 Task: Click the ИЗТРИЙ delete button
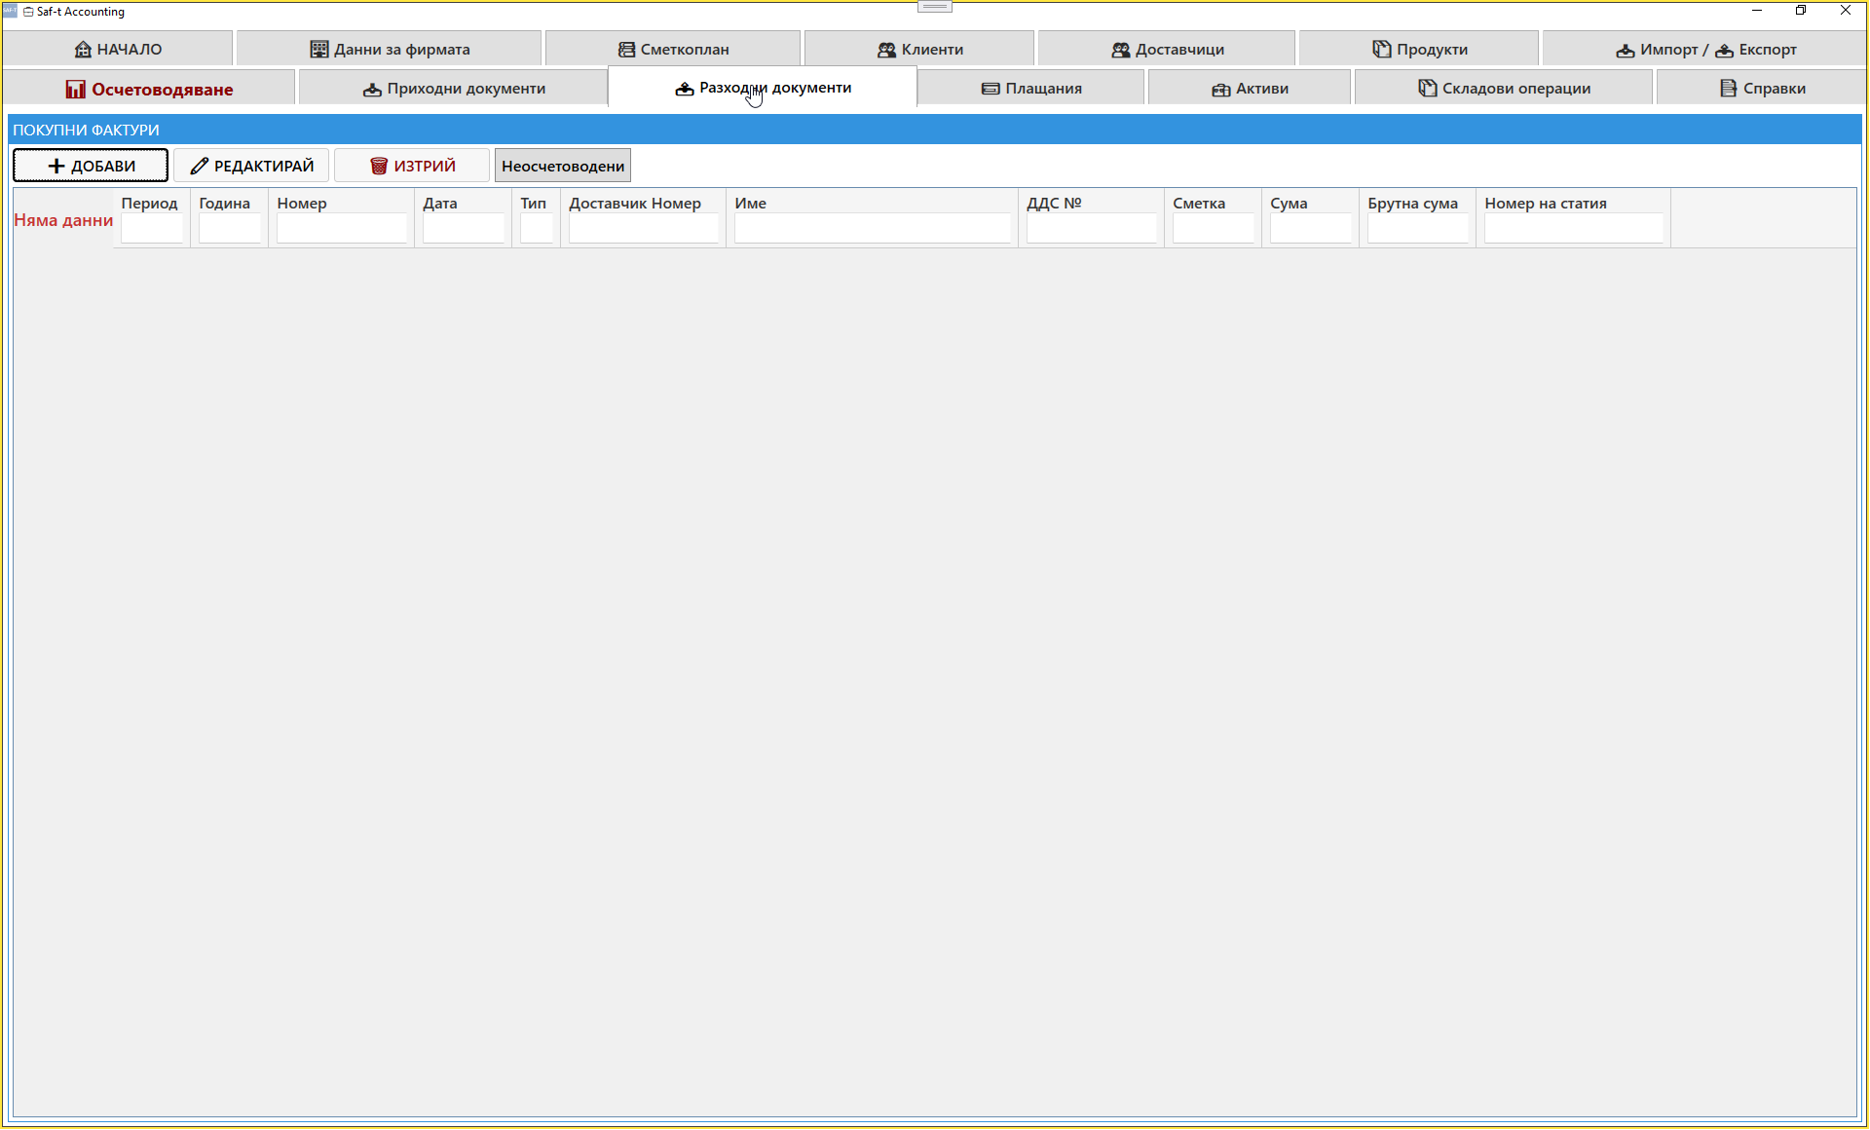click(412, 166)
